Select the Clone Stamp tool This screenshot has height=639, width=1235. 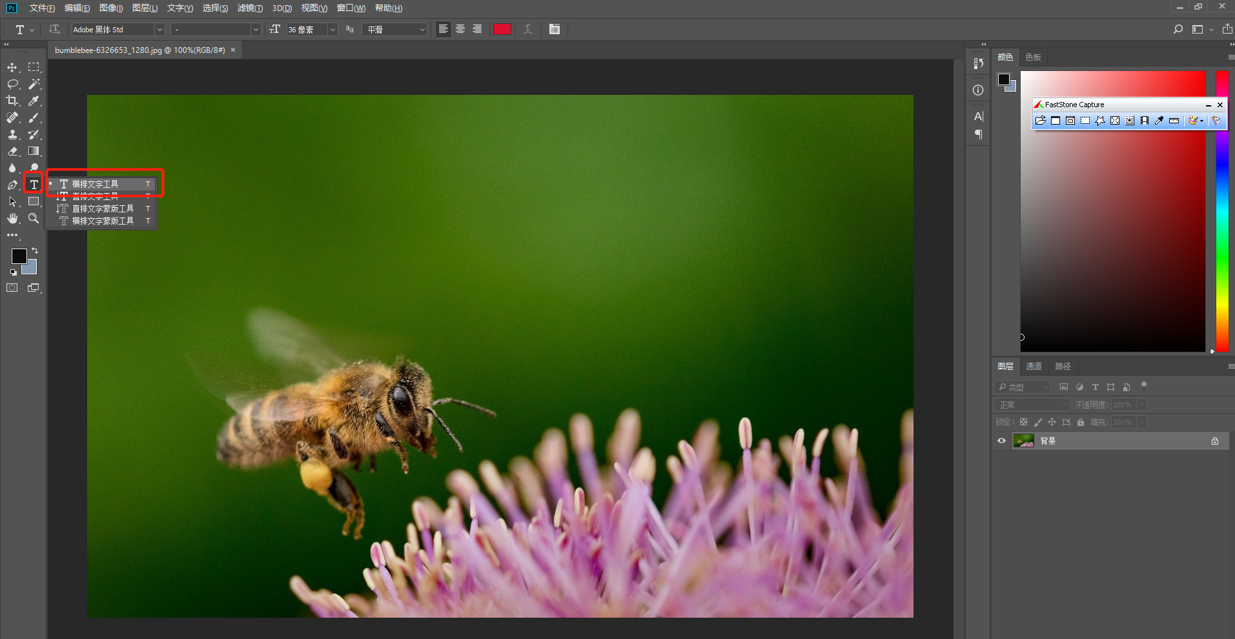pos(12,134)
